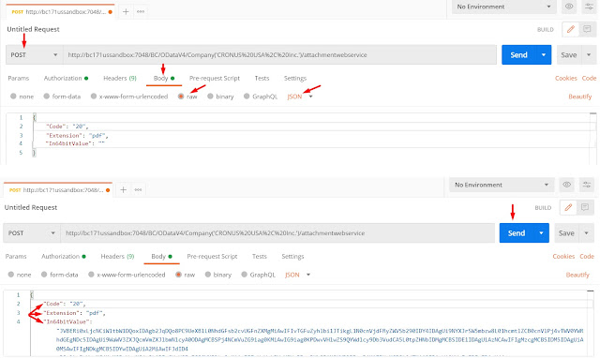
Task: Click Save button in upper window
Action: click(x=569, y=55)
